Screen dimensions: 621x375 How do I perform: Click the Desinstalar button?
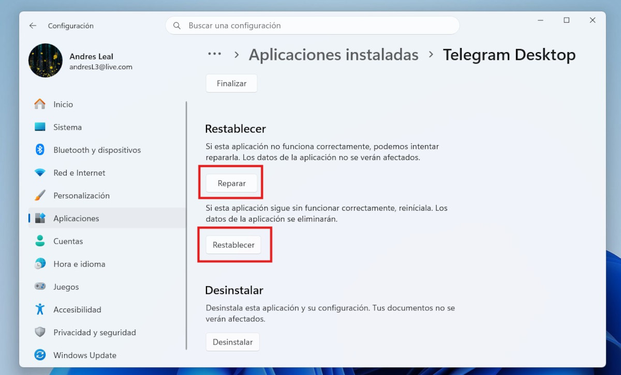(232, 341)
